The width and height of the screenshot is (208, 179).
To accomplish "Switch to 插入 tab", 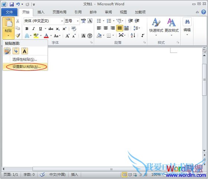I will pos(41,12).
